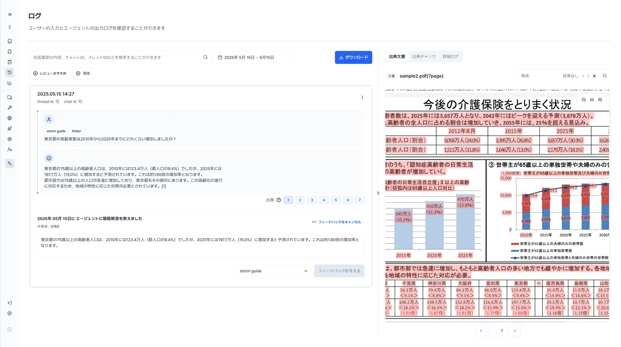The width and height of the screenshot is (621, 347).
Task: Clear the document search with X
Action: (594, 76)
